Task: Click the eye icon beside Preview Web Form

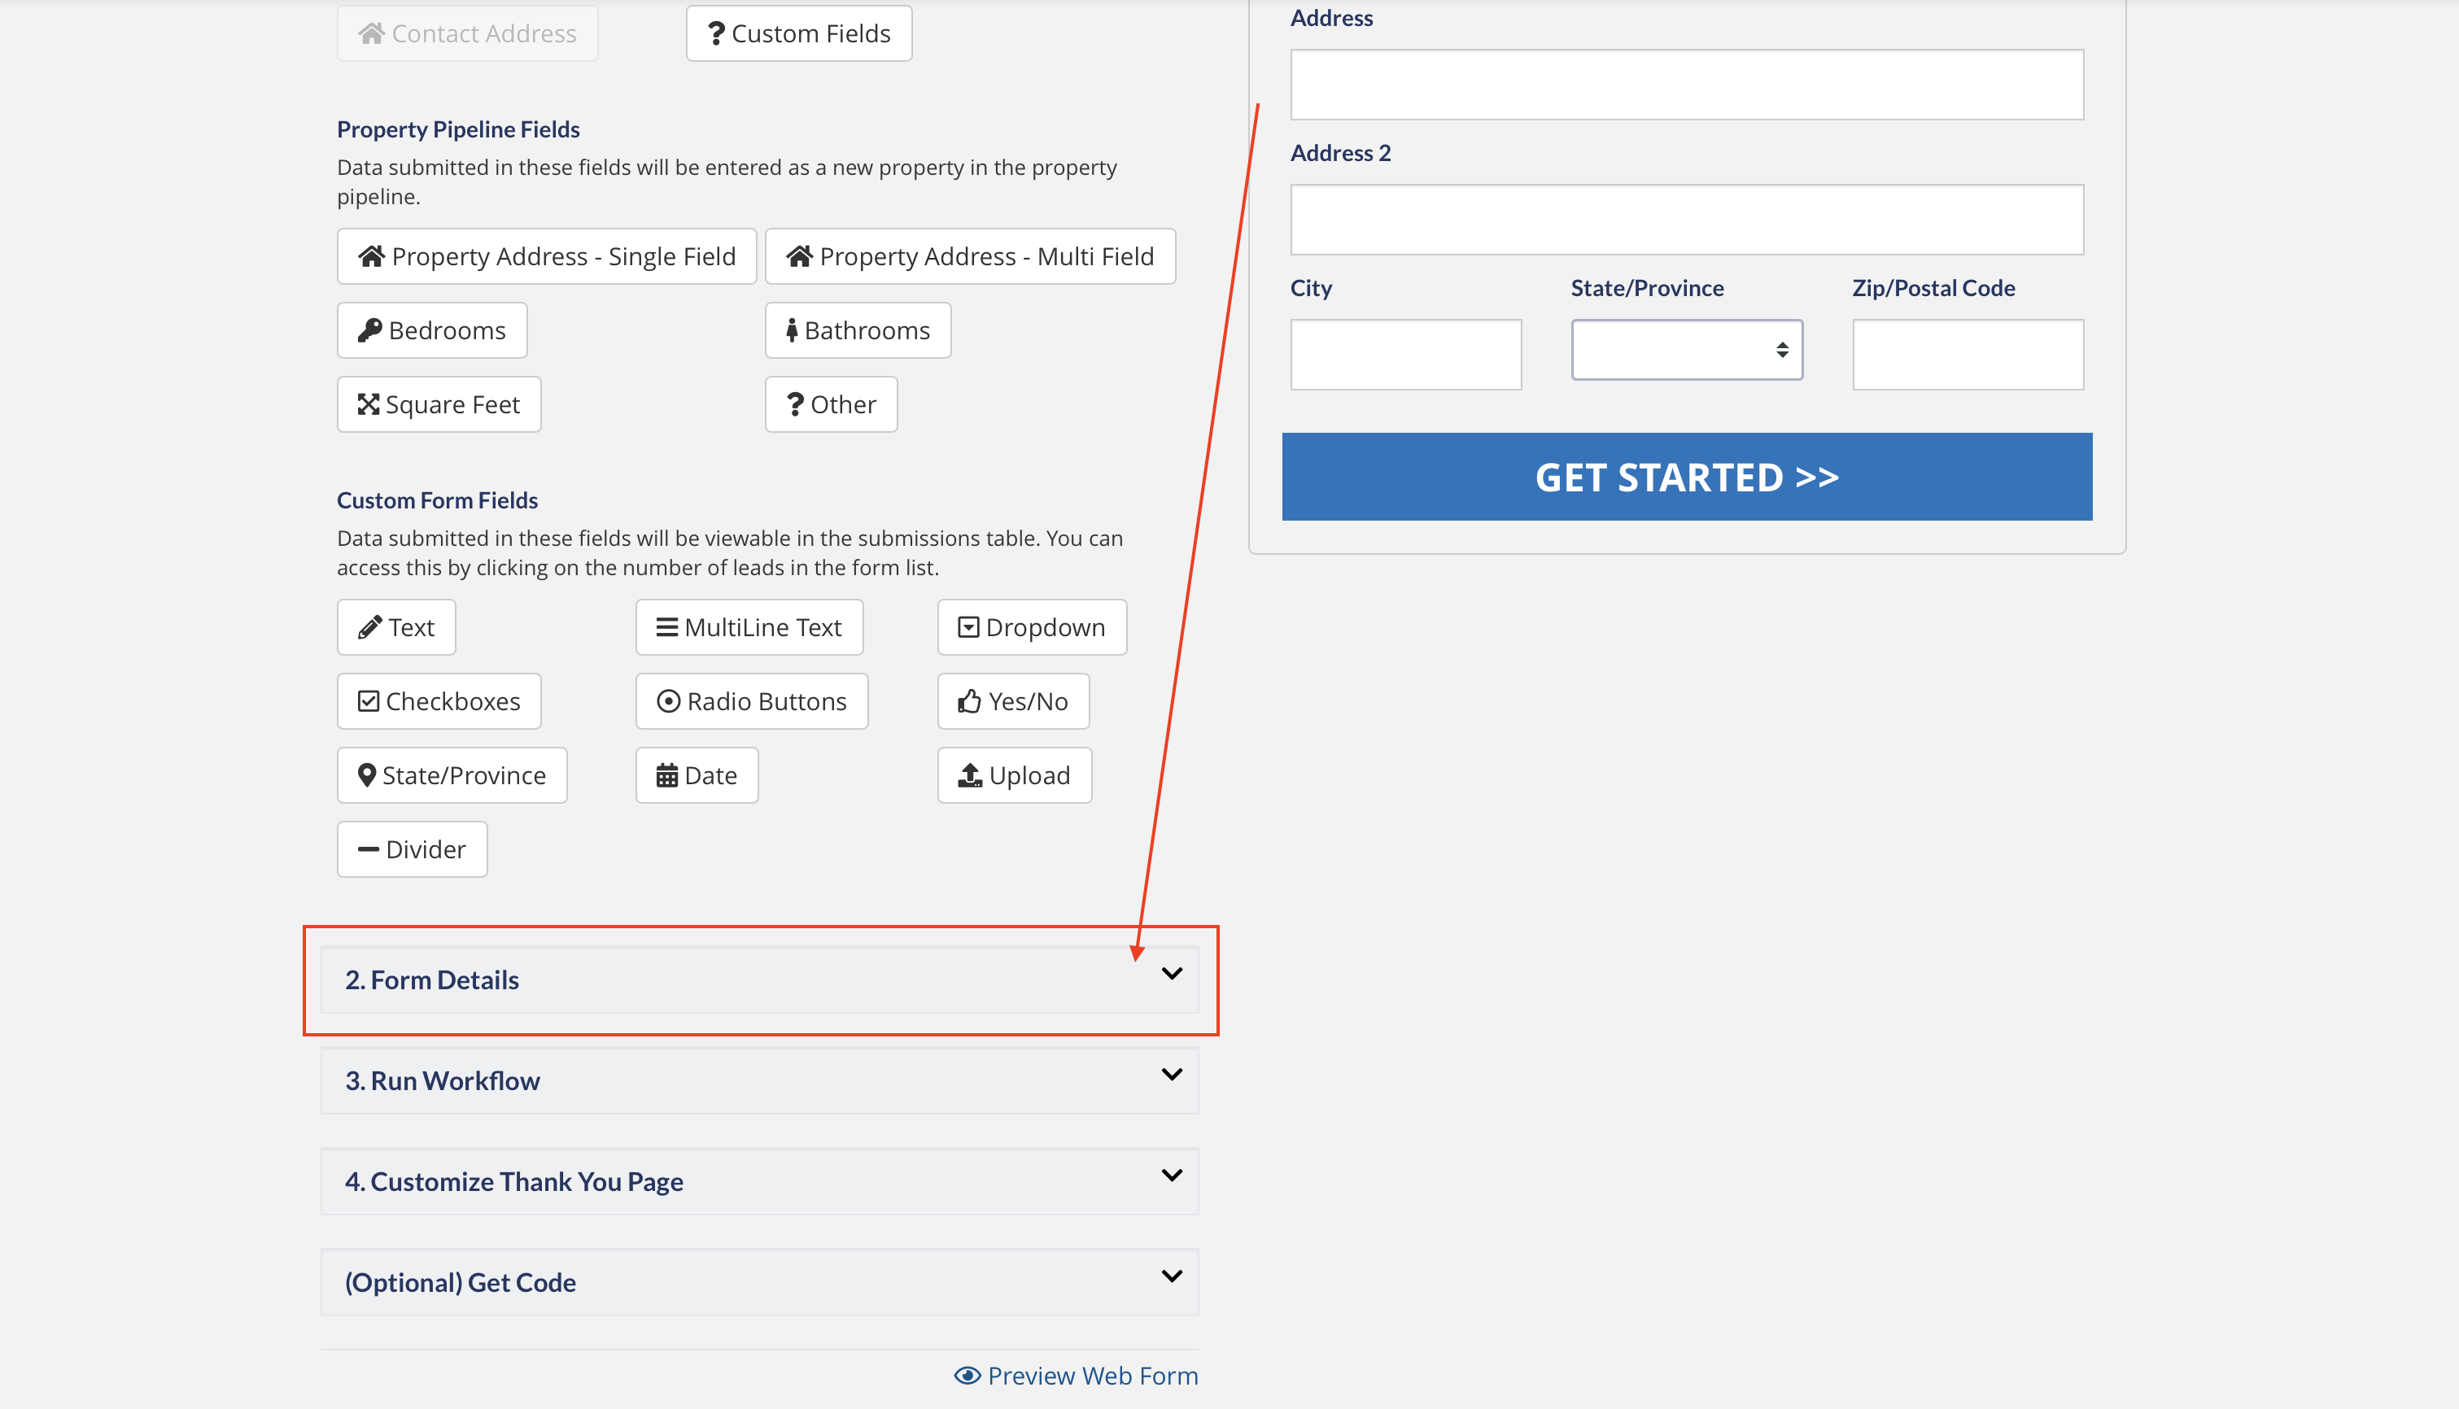Action: tap(967, 1376)
